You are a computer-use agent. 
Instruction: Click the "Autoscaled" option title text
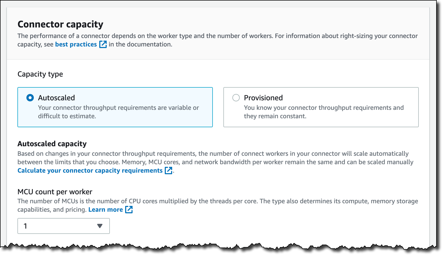pyautogui.click(x=57, y=98)
